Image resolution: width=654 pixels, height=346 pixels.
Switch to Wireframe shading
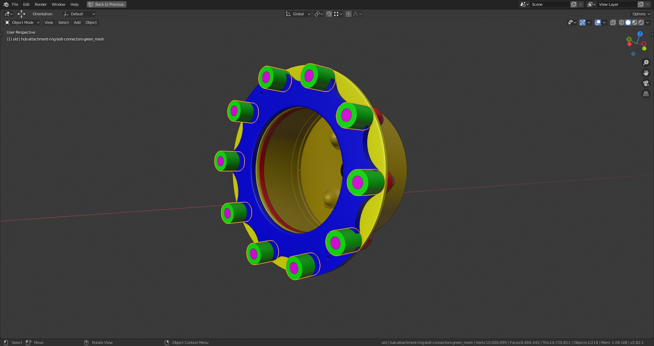point(622,22)
